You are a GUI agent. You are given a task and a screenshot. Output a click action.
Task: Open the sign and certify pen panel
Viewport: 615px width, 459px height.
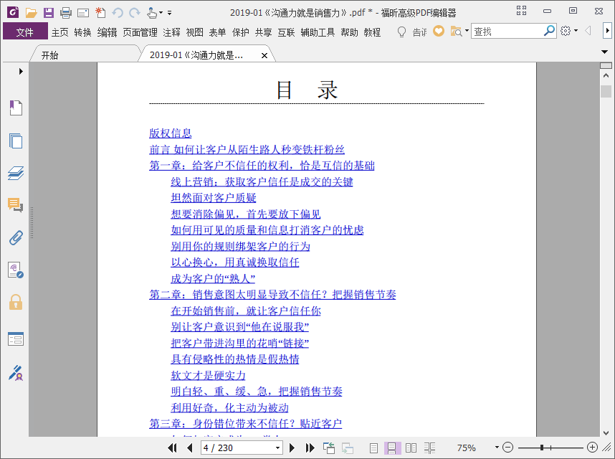pyautogui.click(x=16, y=373)
